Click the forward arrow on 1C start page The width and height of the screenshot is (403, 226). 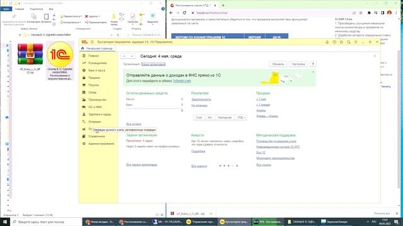coord(132,56)
